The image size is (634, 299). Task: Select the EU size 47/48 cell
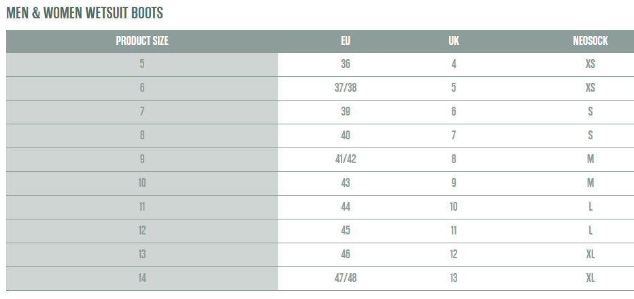pos(346,279)
